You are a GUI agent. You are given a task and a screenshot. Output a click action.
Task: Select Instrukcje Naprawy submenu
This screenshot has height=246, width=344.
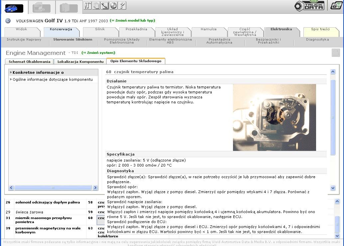24,40
